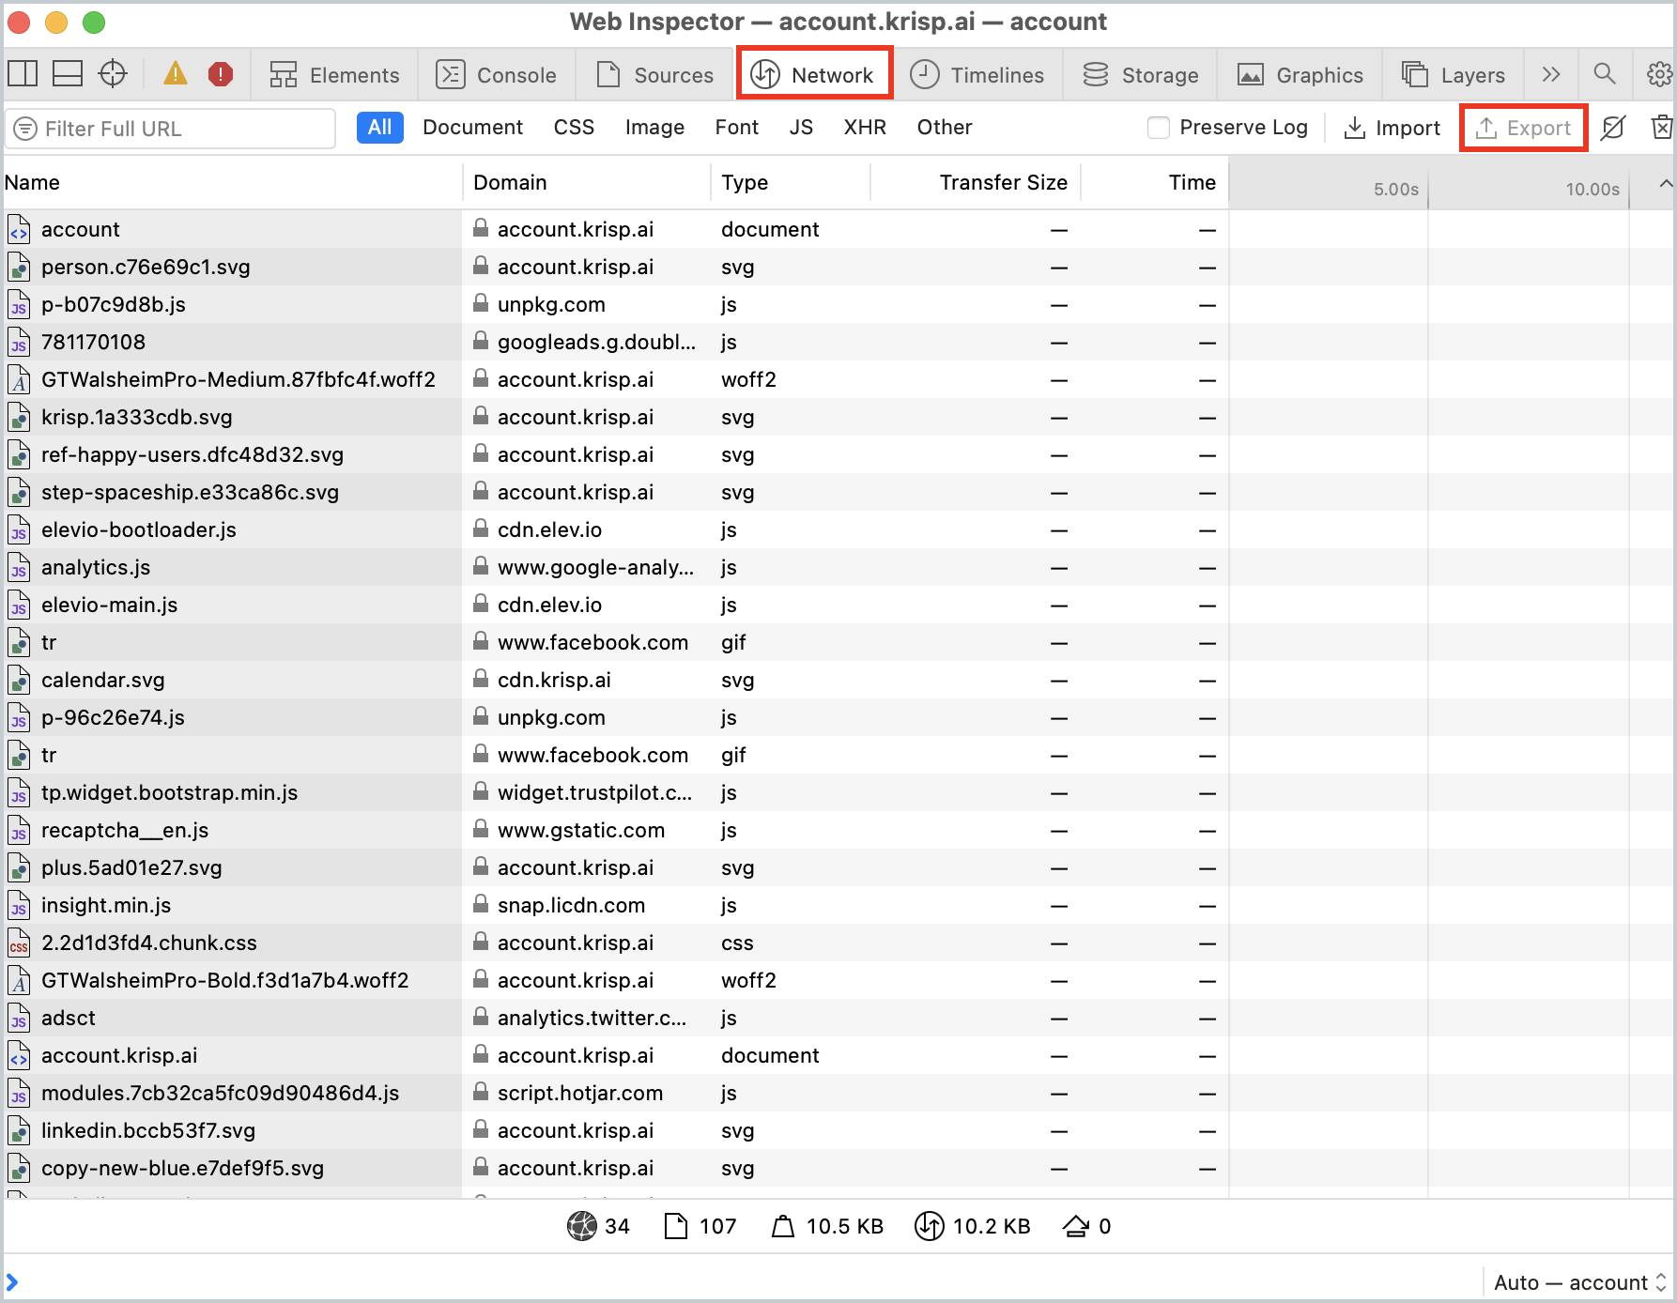Click inside the Filter Full URL field
Screen dimensions: 1677x1303
pos(169,128)
